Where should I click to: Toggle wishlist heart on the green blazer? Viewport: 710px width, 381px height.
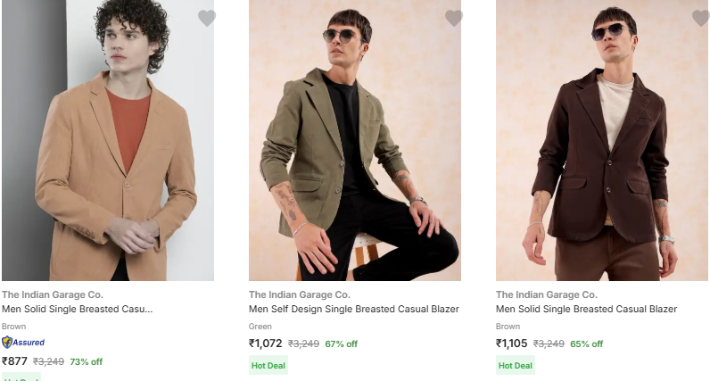tap(454, 18)
